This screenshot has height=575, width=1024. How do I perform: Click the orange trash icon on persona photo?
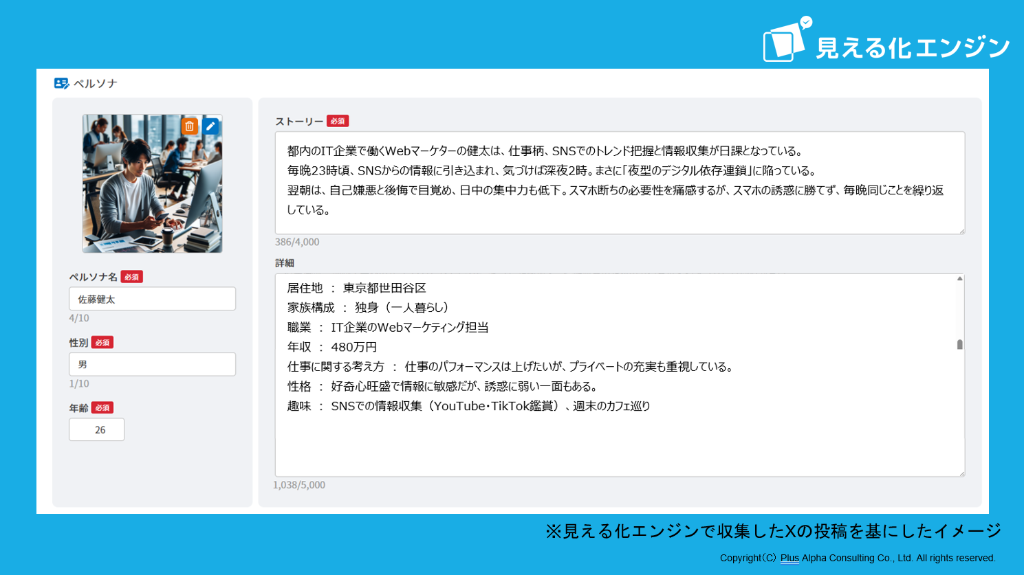click(189, 126)
